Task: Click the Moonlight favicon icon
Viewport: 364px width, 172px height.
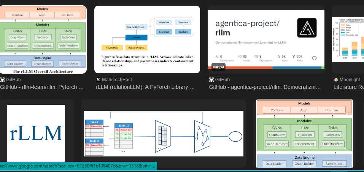Action: [336, 80]
